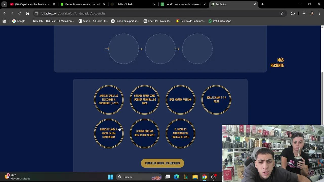
Task: Go back to the previous page
Action: pos(5,13)
